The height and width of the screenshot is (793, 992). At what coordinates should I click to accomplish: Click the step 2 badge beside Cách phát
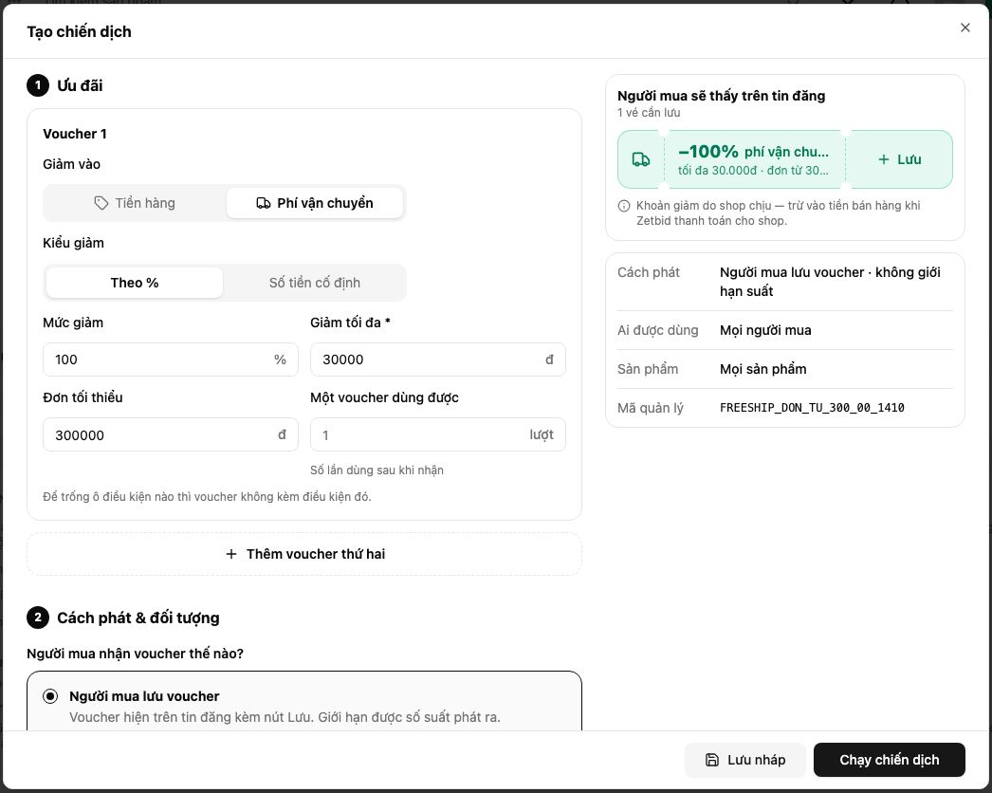point(38,618)
